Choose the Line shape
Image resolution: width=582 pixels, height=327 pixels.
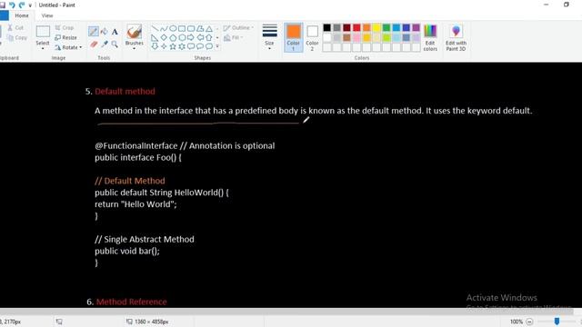click(x=156, y=28)
